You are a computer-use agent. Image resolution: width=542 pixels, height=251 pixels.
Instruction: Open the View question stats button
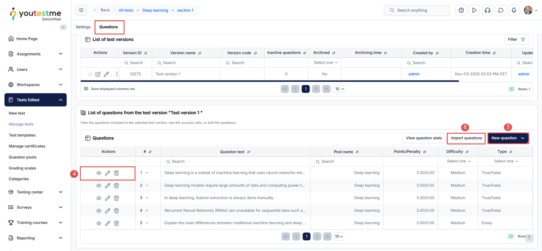pyautogui.click(x=423, y=138)
